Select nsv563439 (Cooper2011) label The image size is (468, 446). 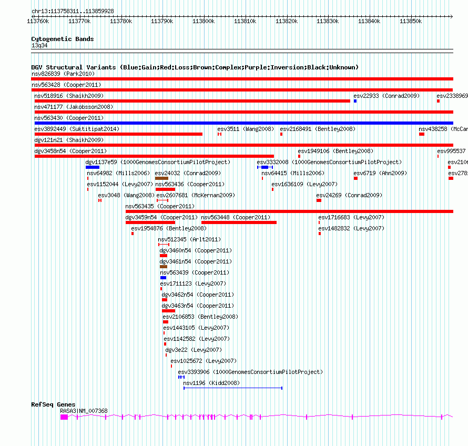pyautogui.click(x=195, y=272)
